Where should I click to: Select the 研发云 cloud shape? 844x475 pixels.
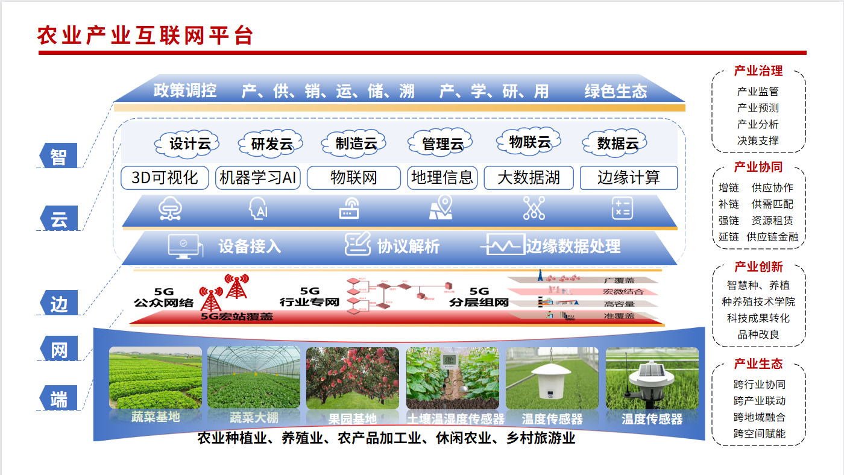271,143
